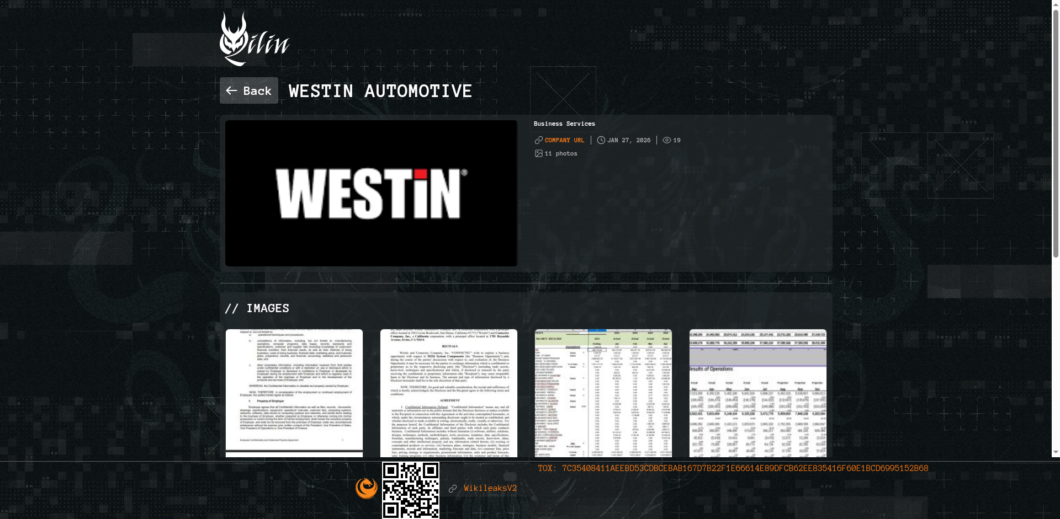Click the Business Services category label
Screen dimensions: 1060x519
tap(564, 124)
